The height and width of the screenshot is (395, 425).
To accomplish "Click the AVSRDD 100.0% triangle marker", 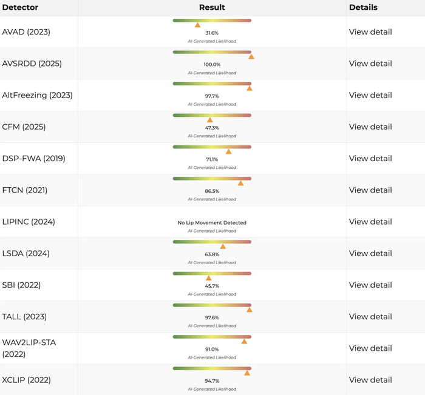I will click(251, 56).
